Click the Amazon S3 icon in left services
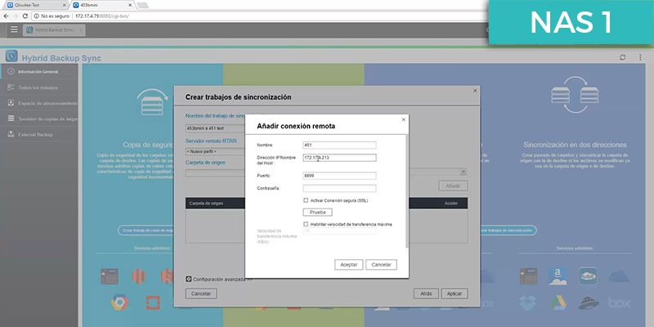Viewport: 654px width, 327px height. click(138, 276)
